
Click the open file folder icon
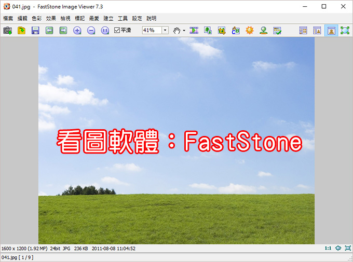click(21, 31)
